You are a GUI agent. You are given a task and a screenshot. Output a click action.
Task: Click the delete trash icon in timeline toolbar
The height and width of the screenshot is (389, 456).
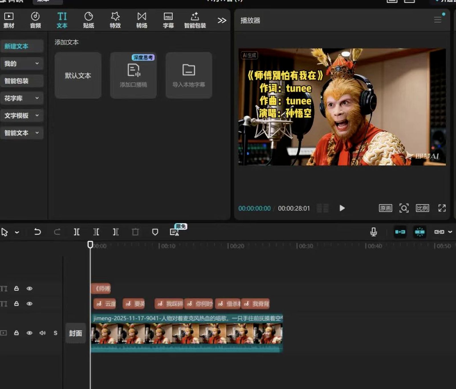135,232
